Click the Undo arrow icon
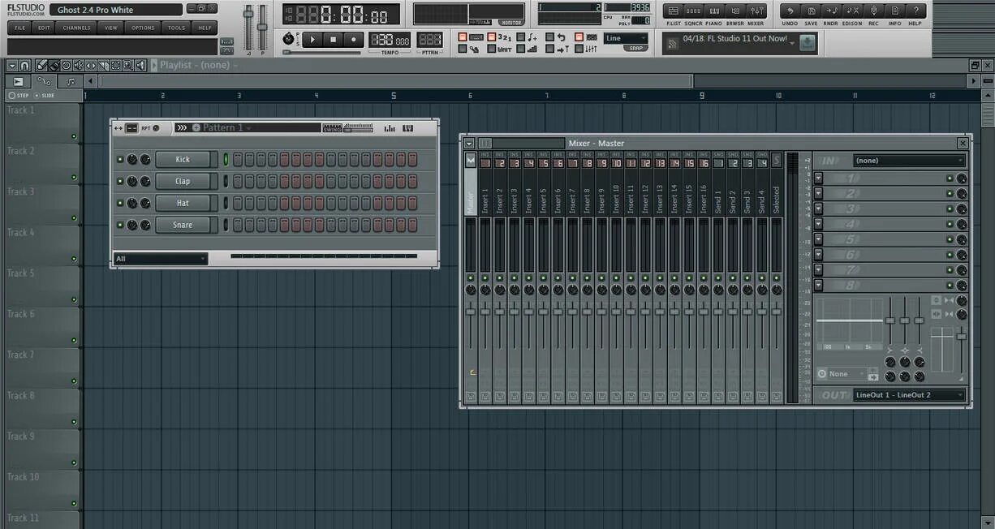The height and width of the screenshot is (529, 995). (789, 10)
